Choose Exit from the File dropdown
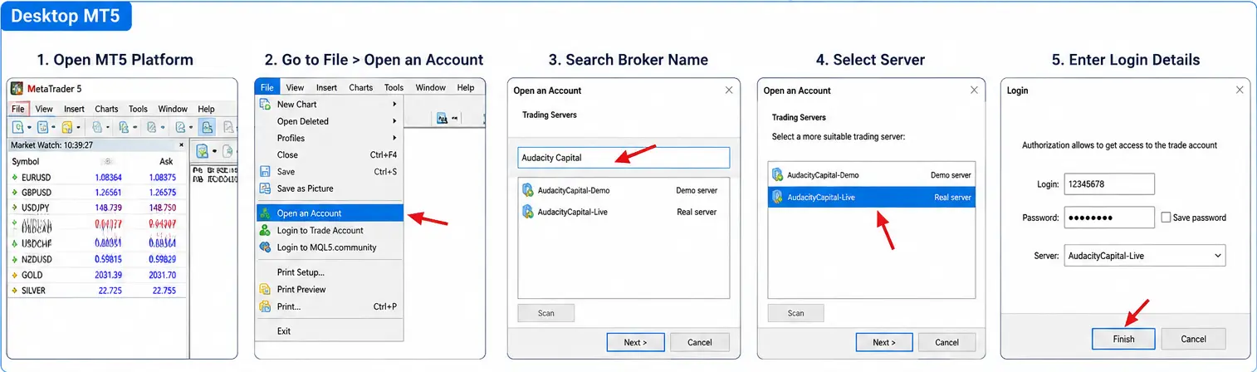This screenshot has width=1257, height=372. coord(329,331)
